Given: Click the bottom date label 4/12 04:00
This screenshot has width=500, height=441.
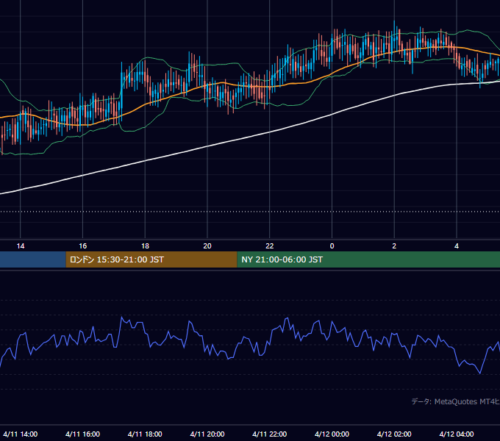Looking at the screenshot, I should tap(457, 434).
